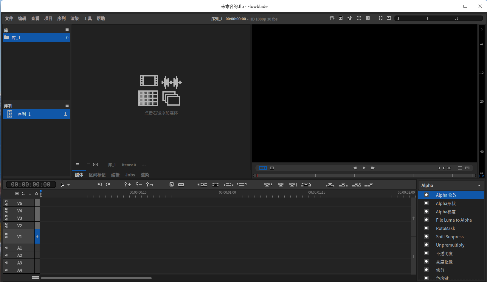Click the redo arrow in timeline toolbar
Screen dimensions: 487x282
(x=108, y=184)
